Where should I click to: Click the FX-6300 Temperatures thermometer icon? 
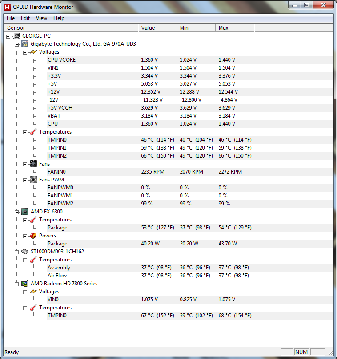coord(33,220)
